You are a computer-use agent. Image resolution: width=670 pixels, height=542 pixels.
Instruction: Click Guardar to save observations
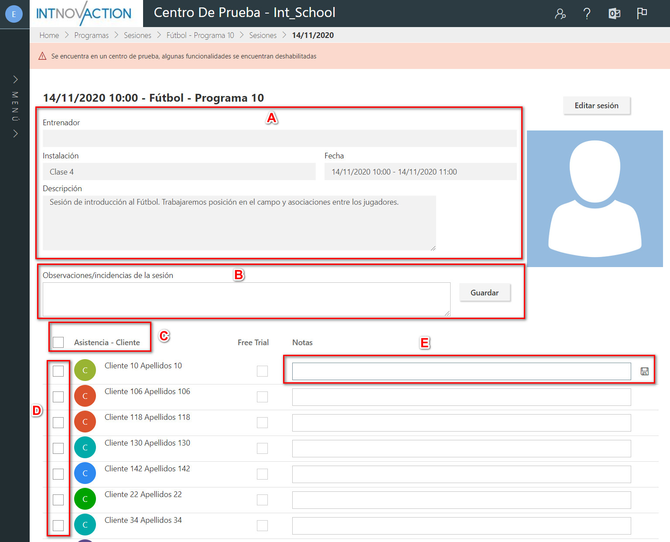click(485, 292)
